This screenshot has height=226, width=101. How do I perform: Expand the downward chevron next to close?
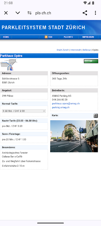pyautogui.click(x=18, y=13)
